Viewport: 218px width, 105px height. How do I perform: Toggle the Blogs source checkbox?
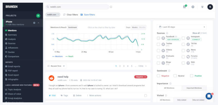click(x=158, y=63)
